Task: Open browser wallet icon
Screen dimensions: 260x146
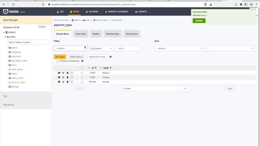Action: point(251,4)
